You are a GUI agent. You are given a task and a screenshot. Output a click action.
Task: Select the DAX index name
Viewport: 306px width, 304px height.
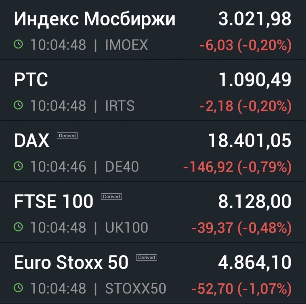point(31,141)
